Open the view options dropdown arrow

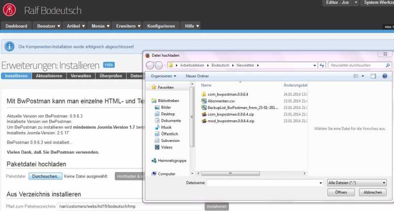[x=363, y=76]
